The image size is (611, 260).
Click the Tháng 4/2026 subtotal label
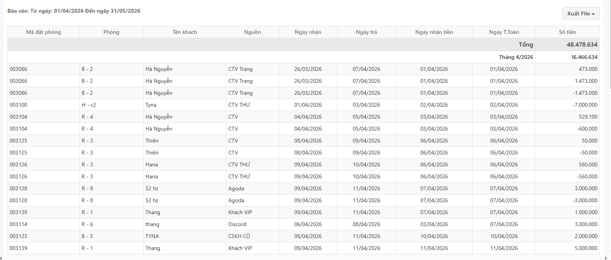(516, 57)
